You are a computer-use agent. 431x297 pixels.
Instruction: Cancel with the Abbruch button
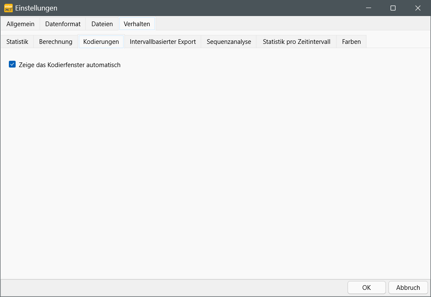pos(408,287)
